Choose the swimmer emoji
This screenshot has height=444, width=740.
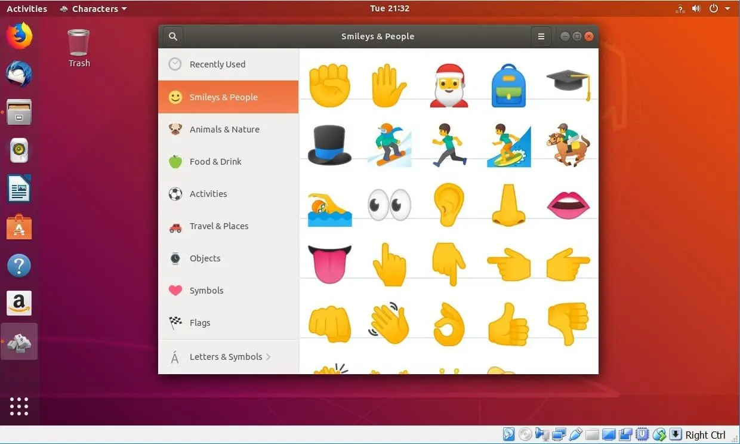329,209
